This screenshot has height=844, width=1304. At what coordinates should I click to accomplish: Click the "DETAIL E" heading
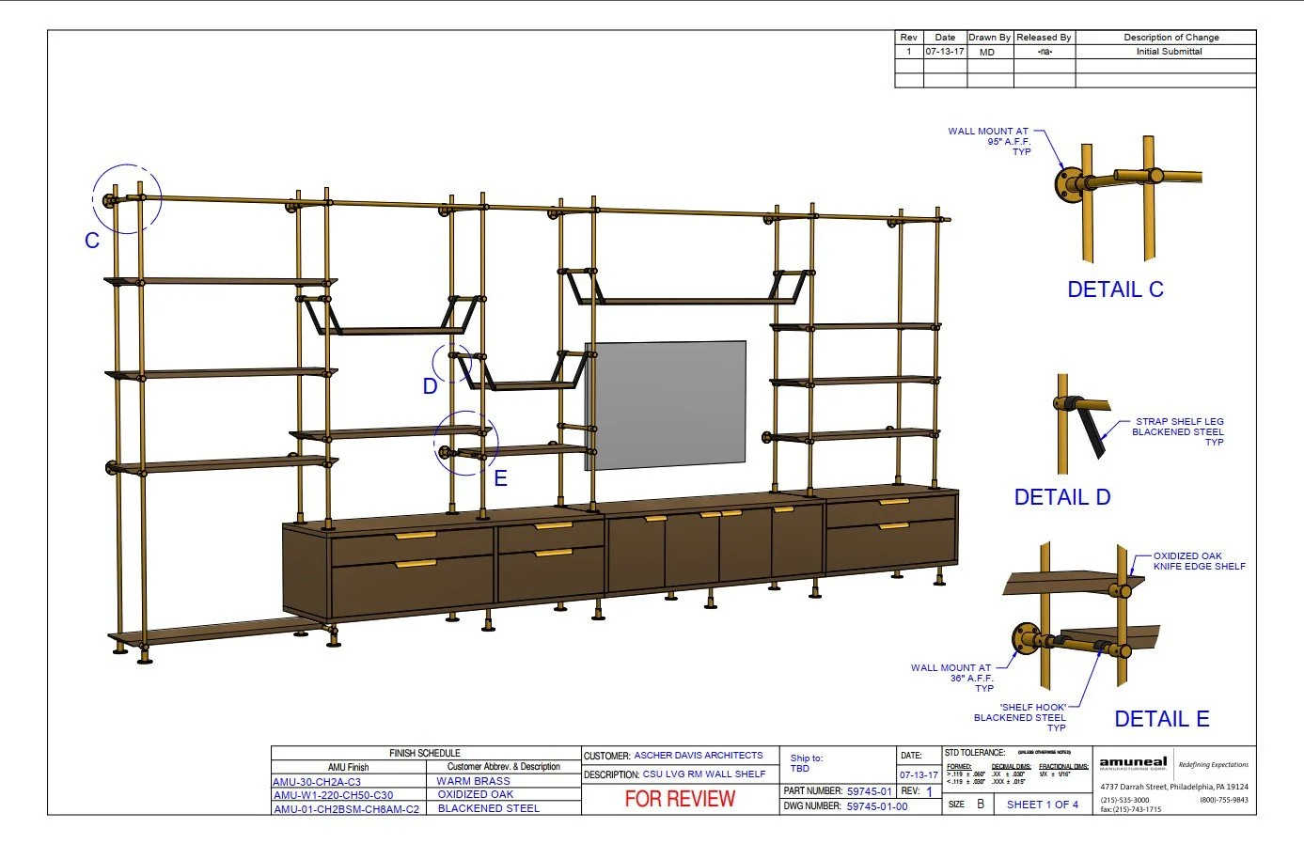click(x=1162, y=719)
